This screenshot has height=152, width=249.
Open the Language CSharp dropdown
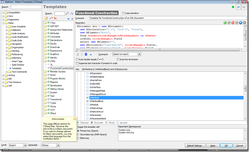click(58, 145)
